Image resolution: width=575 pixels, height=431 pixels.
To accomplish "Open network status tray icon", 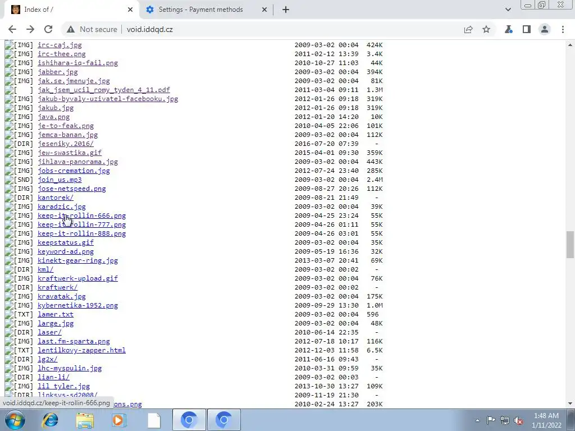I will pos(505,420).
